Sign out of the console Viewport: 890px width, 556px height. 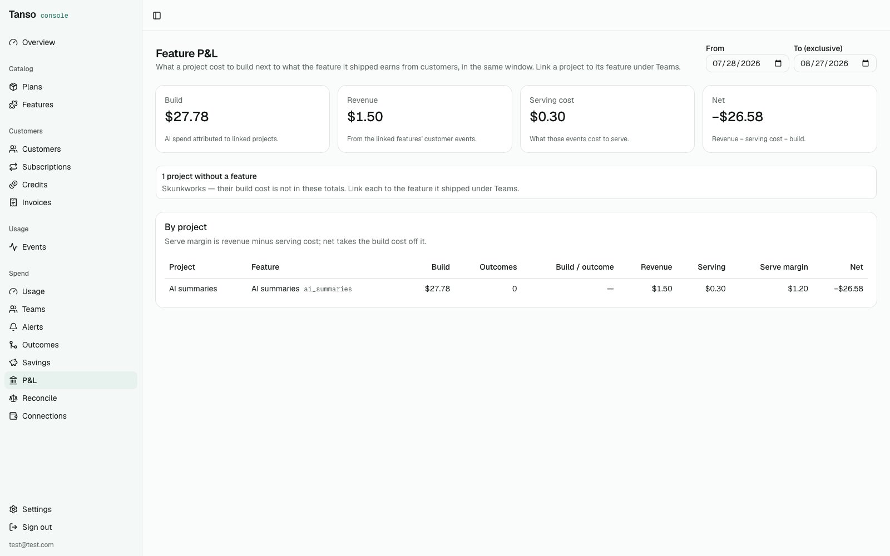pos(71,527)
